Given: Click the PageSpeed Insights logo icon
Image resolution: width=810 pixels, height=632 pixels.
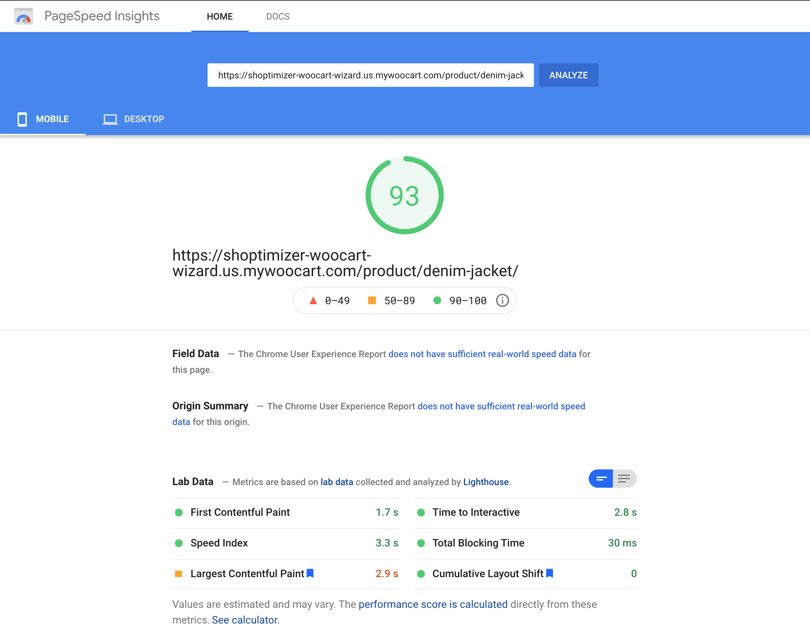Looking at the screenshot, I should (23, 16).
